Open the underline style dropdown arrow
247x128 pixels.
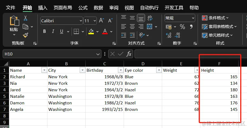point(68,32)
